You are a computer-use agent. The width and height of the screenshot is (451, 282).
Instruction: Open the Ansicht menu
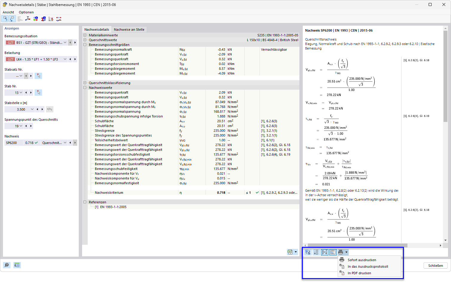pyautogui.click(x=8, y=12)
